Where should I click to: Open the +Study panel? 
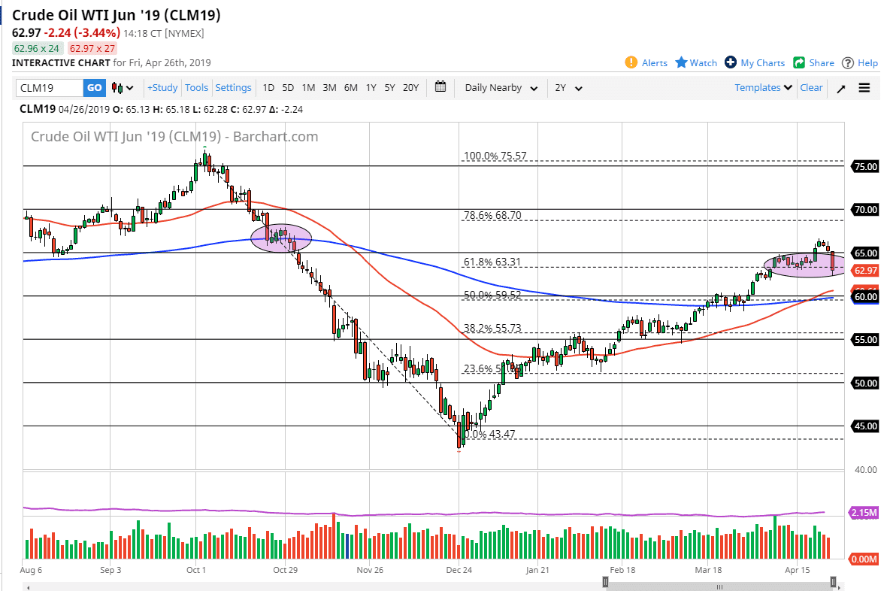162,87
